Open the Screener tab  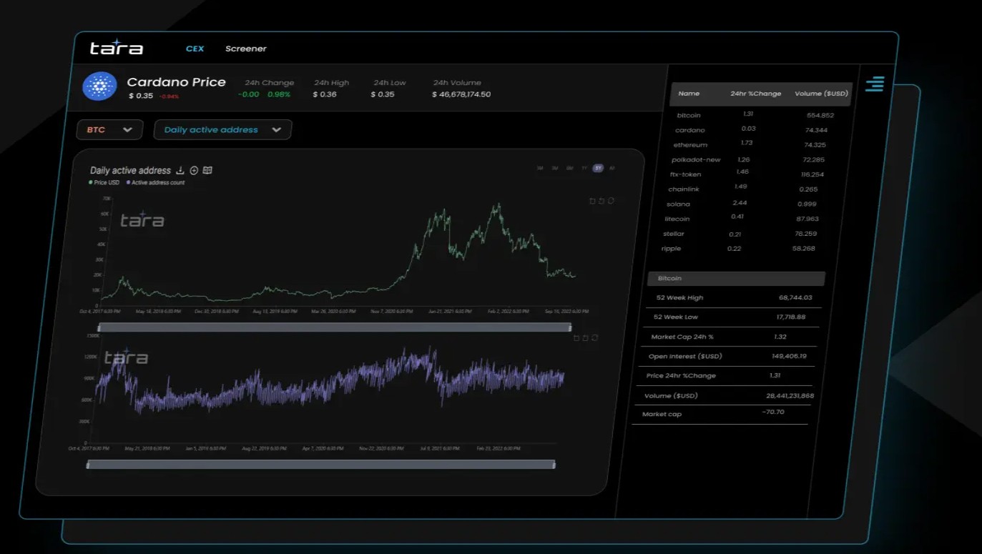point(245,49)
